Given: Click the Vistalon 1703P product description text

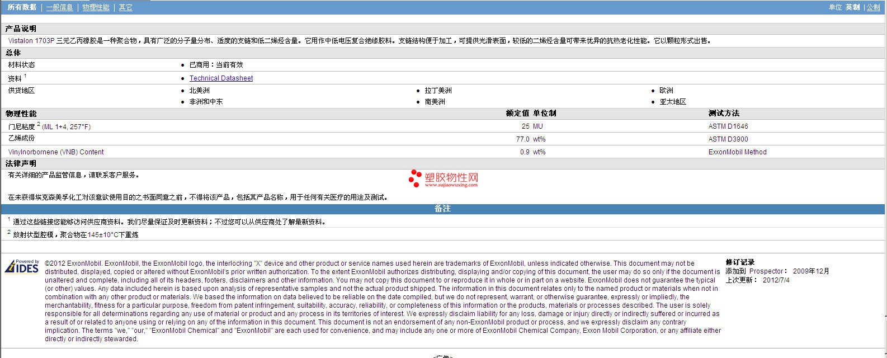Looking at the screenshot, I should click(360, 41).
